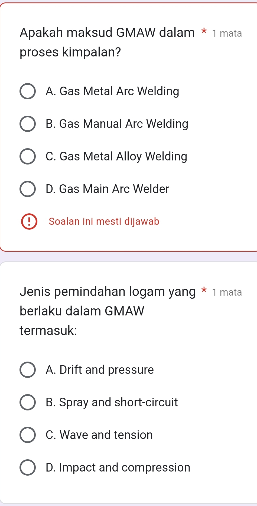Pick radio option C. Wave and tension
This screenshot has height=506, width=257.
point(28,435)
